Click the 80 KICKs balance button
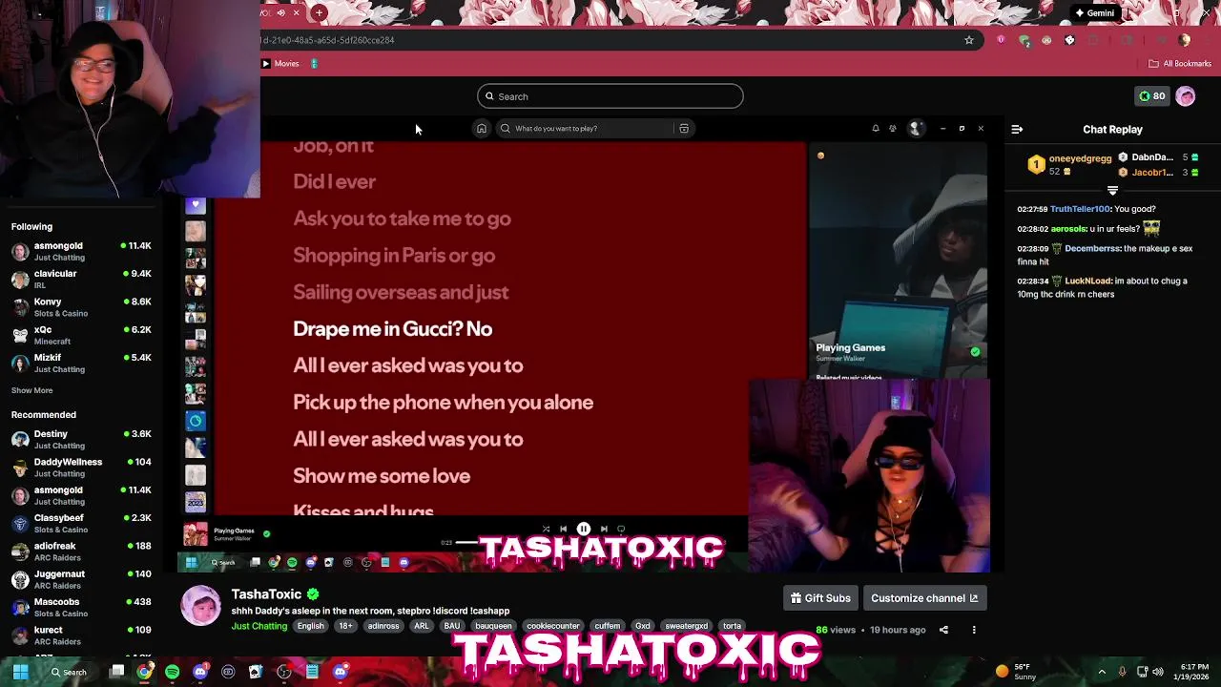This screenshot has height=687, width=1221. click(x=1152, y=96)
